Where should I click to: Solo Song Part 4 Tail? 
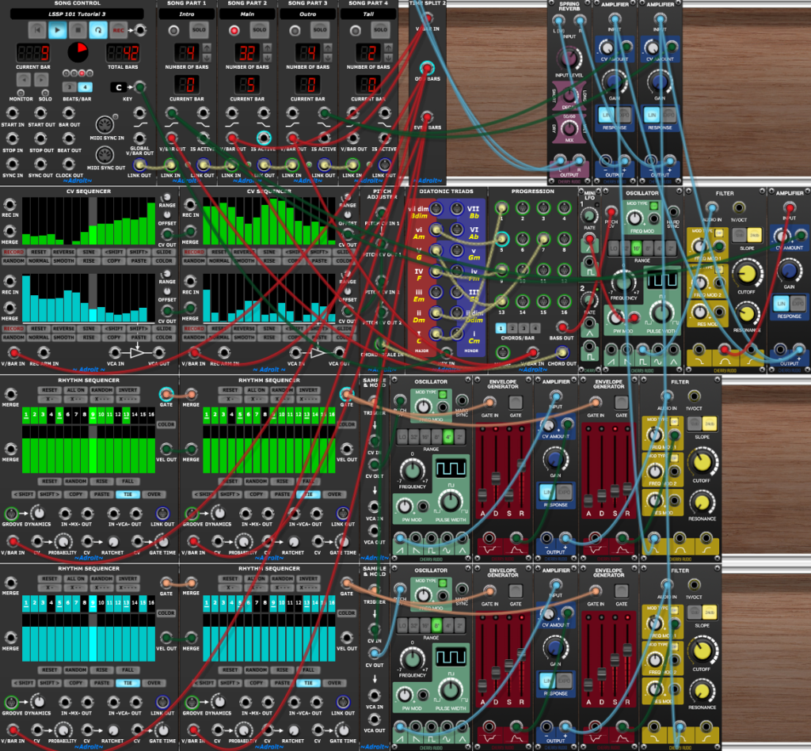click(381, 30)
